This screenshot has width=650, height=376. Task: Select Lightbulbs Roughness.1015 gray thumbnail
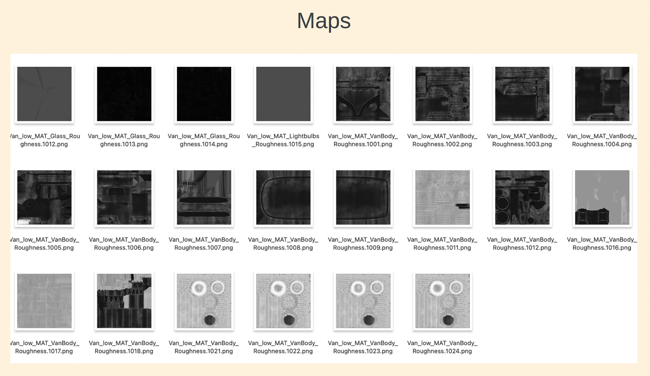(283, 94)
